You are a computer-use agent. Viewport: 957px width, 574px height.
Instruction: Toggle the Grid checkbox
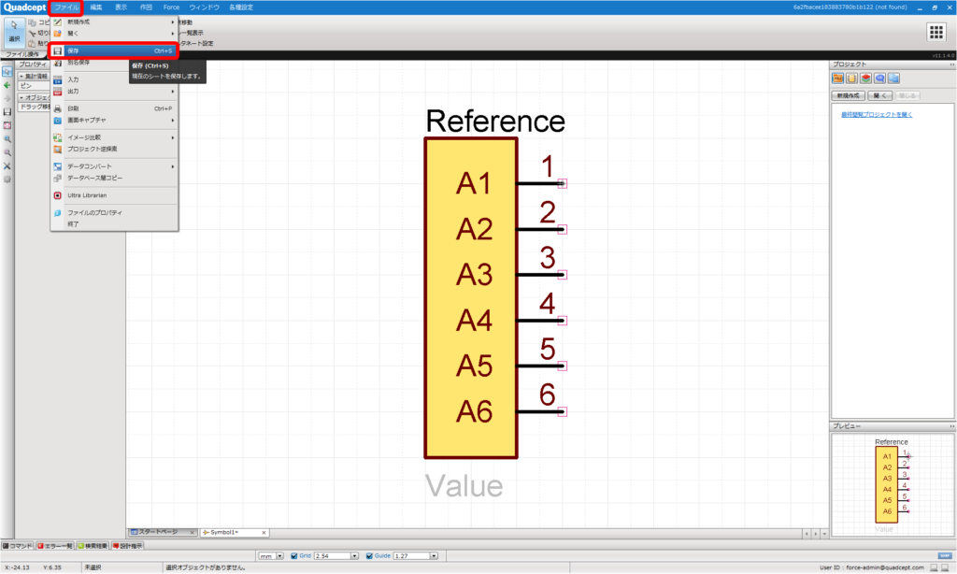point(294,556)
